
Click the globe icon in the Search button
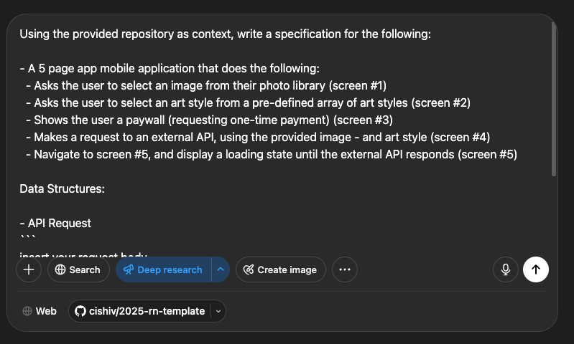pyautogui.click(x=60, y=270)
